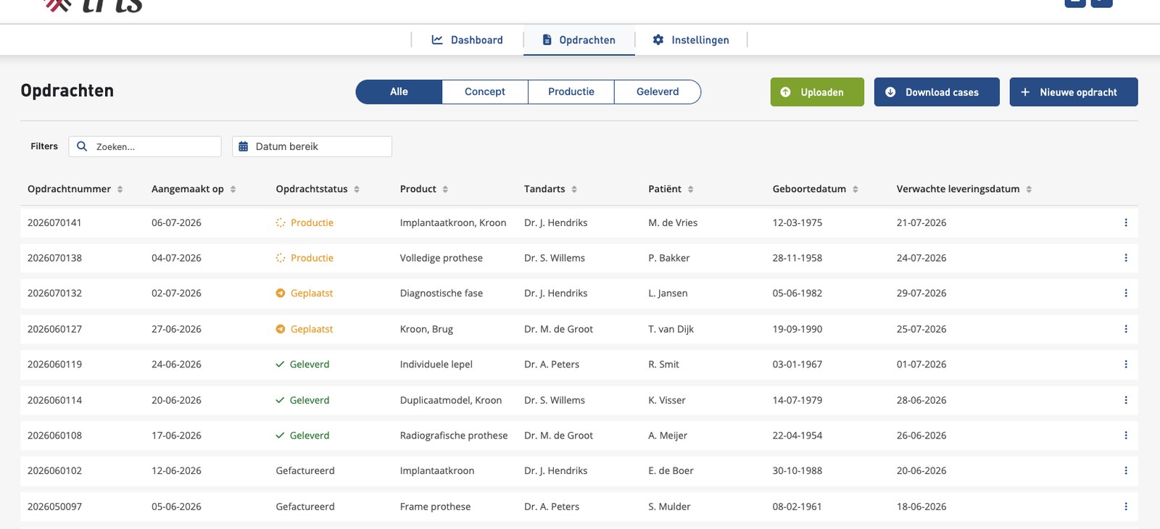
Task: Select the Alle filter segment
Action: [399, 92]
